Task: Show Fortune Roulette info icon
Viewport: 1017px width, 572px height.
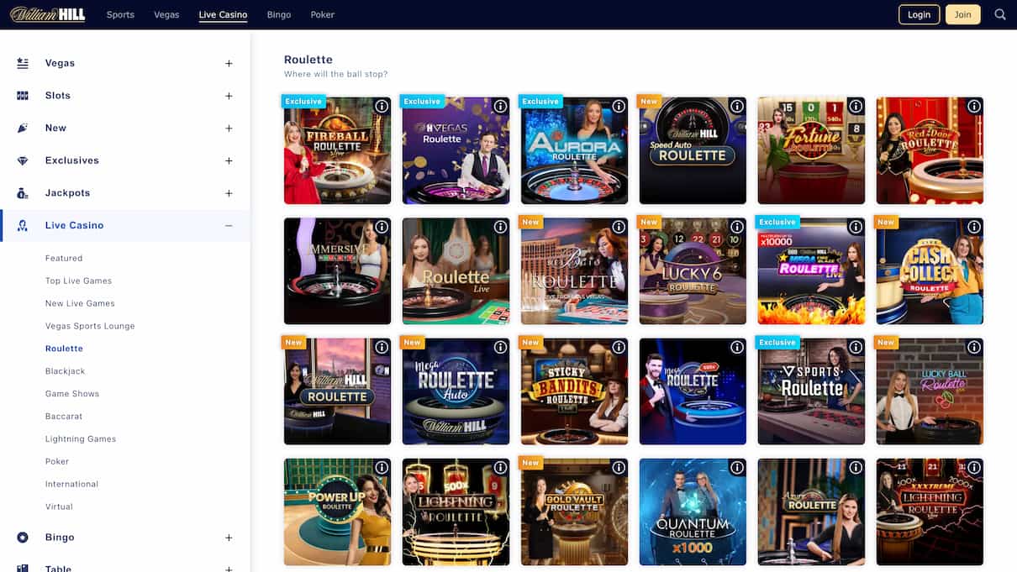Action: tap(856, 107)
